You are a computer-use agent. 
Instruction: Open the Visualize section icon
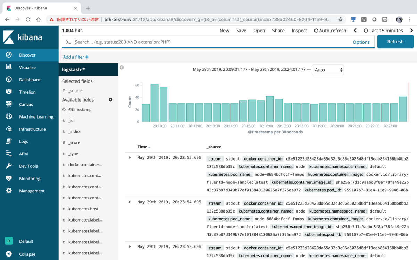tap(9, 67)
